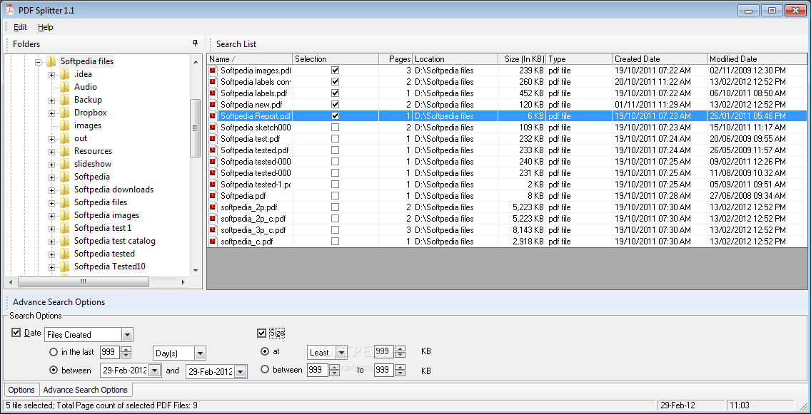811x414 pixels.
Task: Check selection box for Softpedia test.pdf
Action: [335, 138]
